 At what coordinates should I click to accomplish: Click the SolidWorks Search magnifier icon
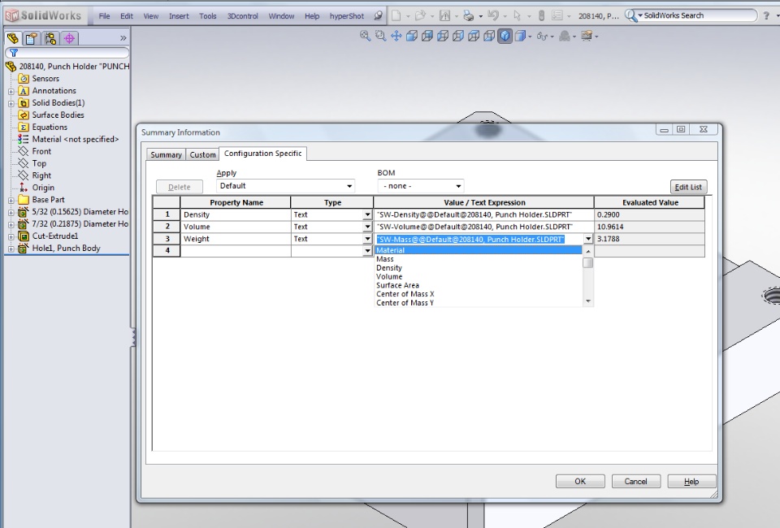coord(630,15)
